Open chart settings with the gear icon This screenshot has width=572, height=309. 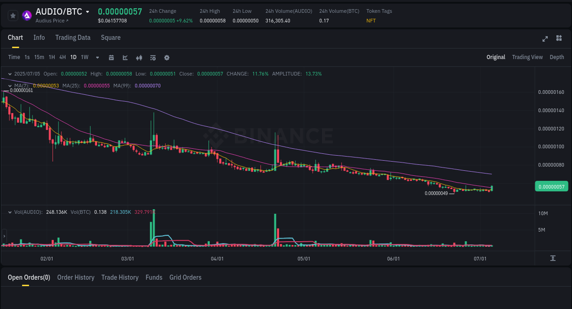pyautogui.click(x=166, y=57)
